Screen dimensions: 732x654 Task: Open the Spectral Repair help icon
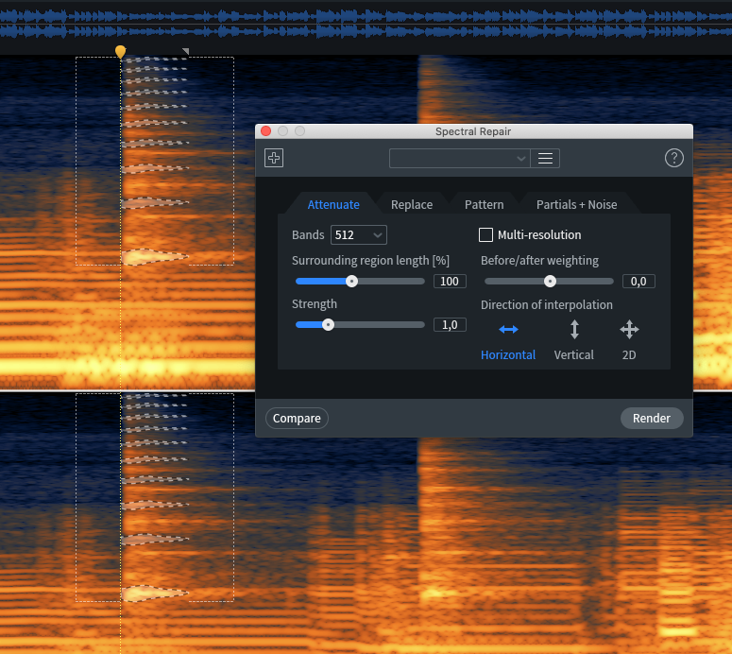coord(673,158)
